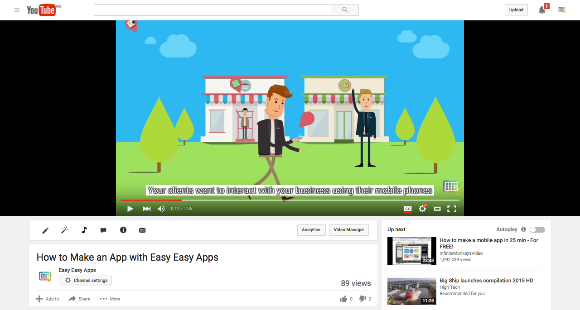Viewport: 580px width, 310px height.
Task: Open the Subtitles CC editor icon
Action: tap(142, 230)
